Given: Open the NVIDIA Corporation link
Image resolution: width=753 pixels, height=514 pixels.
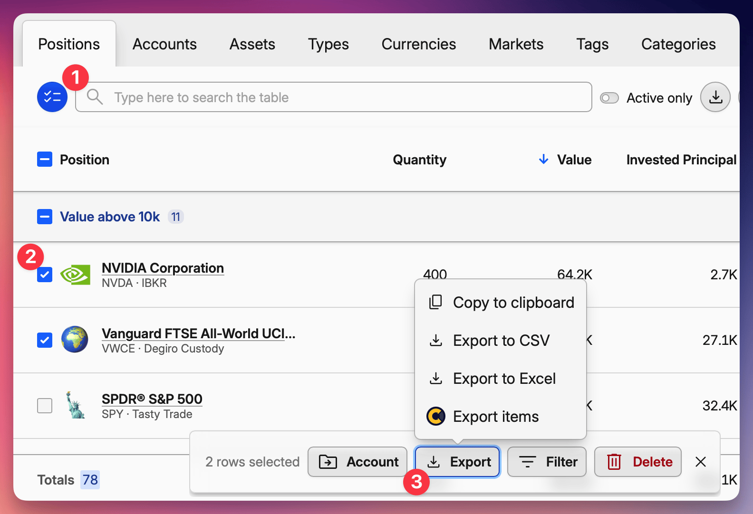Looking at the screenshot, I should pos(163,268).
